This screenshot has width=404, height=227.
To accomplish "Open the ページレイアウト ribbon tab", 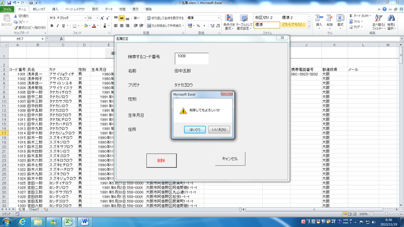I will (x=75, y=9).
